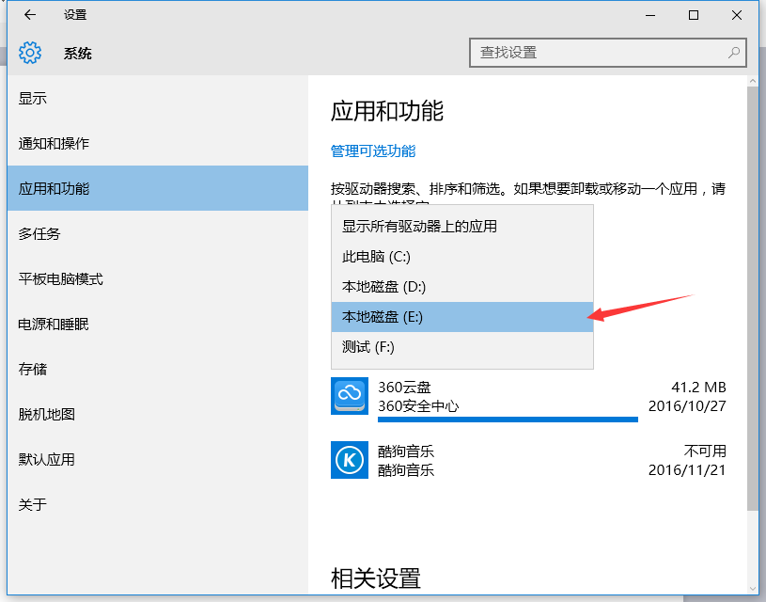This screenshot has width=766, height=602.
Task: Click the 360安全中心 publisher text
Action: pos(418,406)
